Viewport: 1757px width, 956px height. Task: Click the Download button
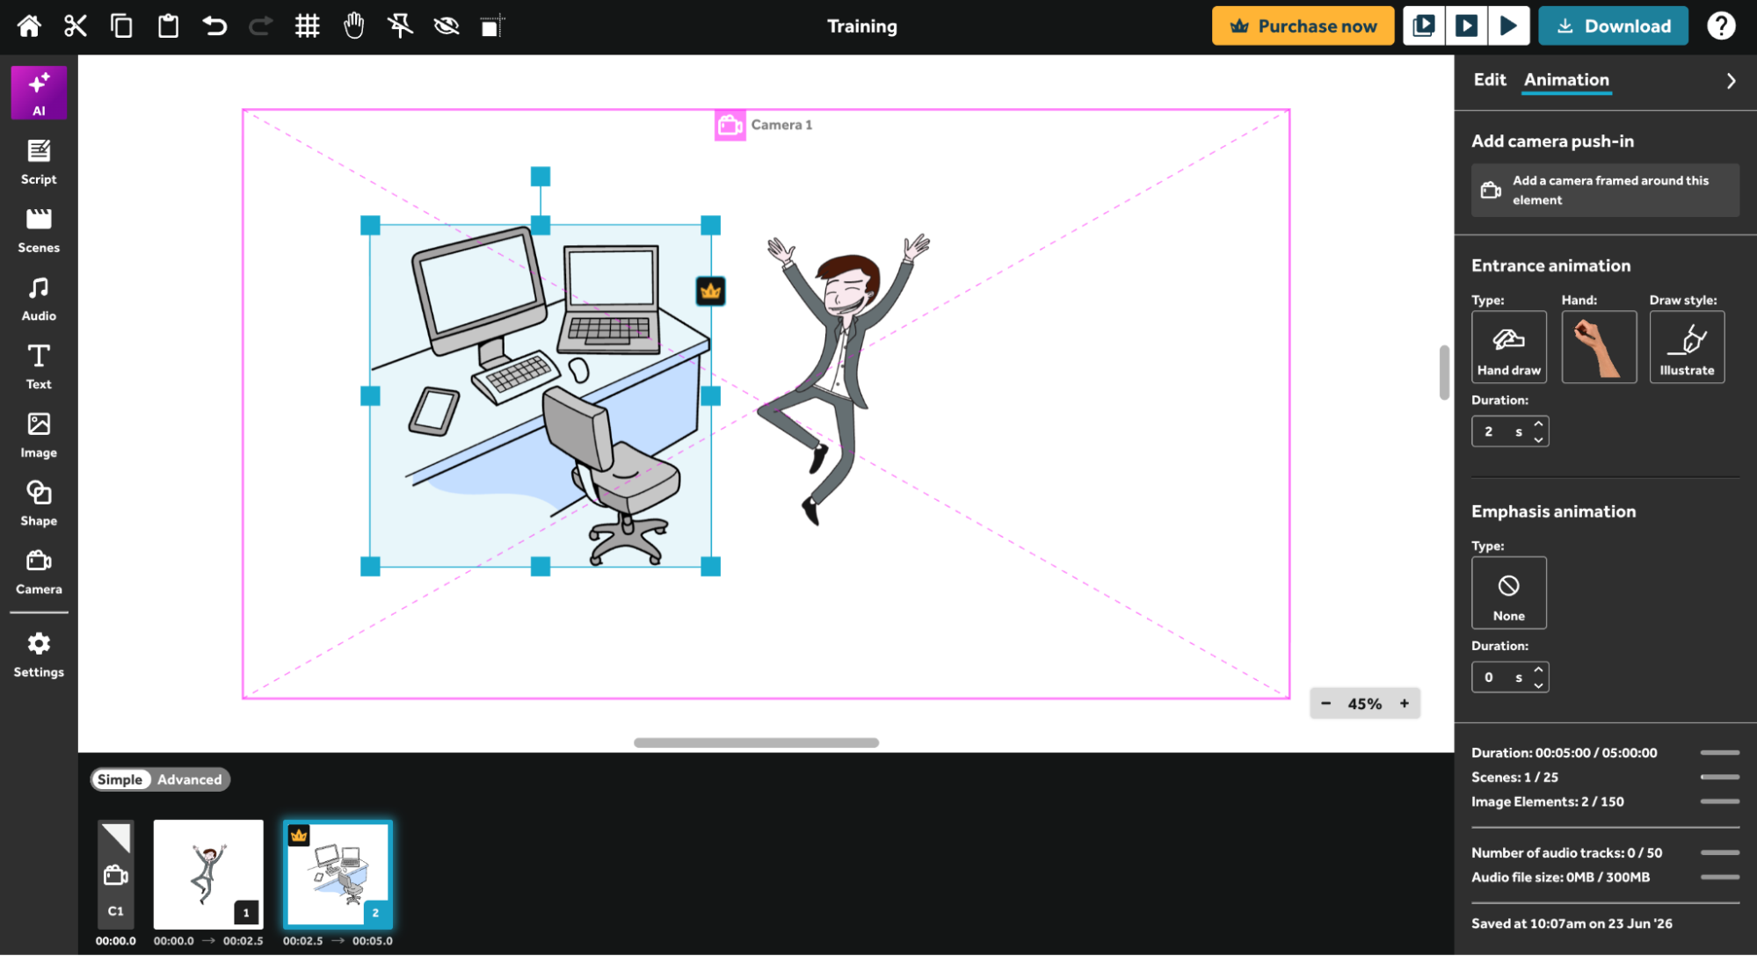click(x=1613, y=26)
